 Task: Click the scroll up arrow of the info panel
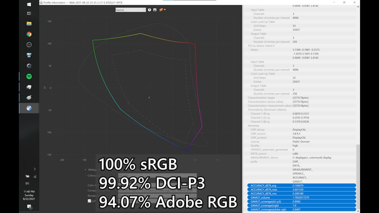[x=358, y=7]
